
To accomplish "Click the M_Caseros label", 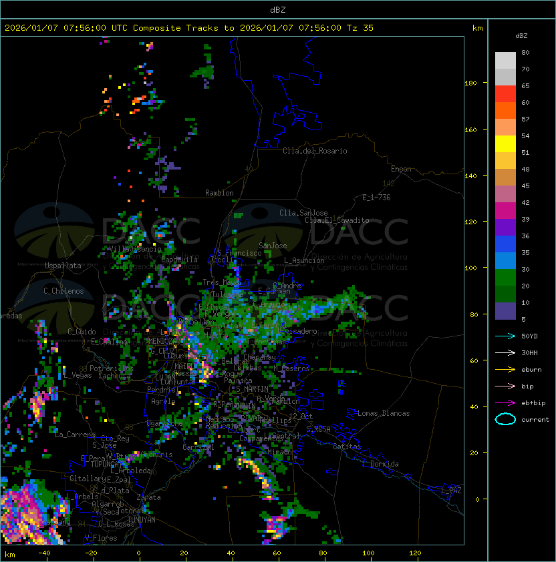I will [x=291, y=368].
